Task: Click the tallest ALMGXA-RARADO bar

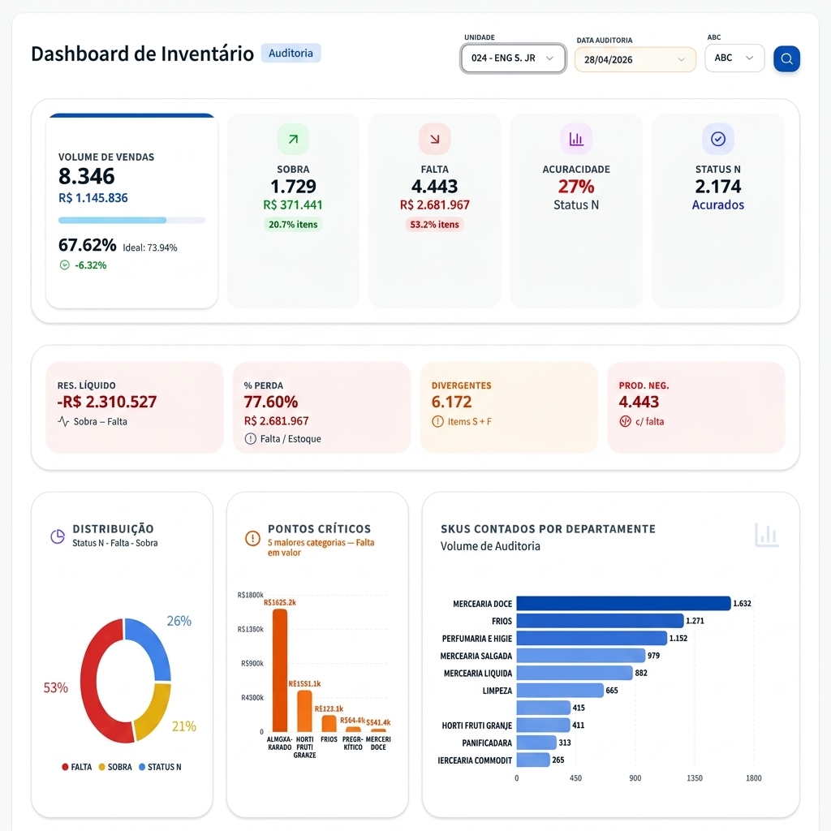Action: coord(280,670)
